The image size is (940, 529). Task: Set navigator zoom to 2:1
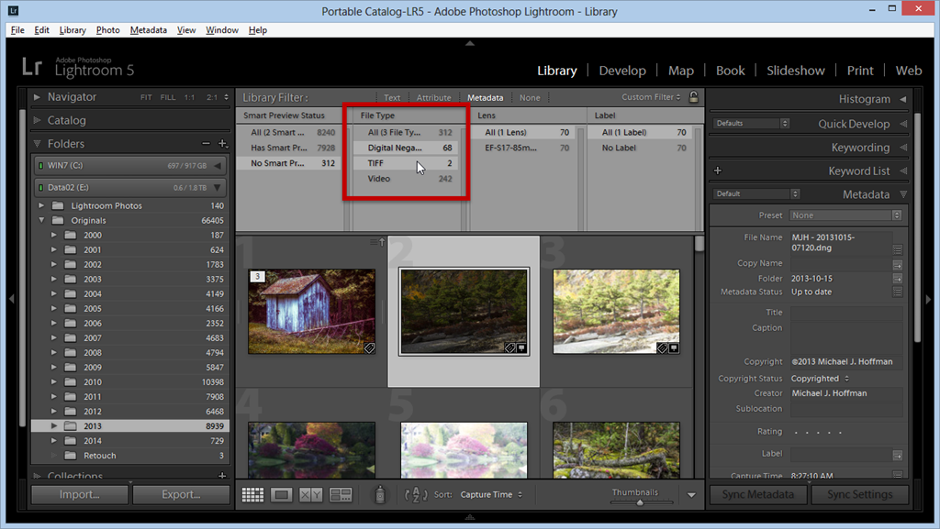click(212, 97)
